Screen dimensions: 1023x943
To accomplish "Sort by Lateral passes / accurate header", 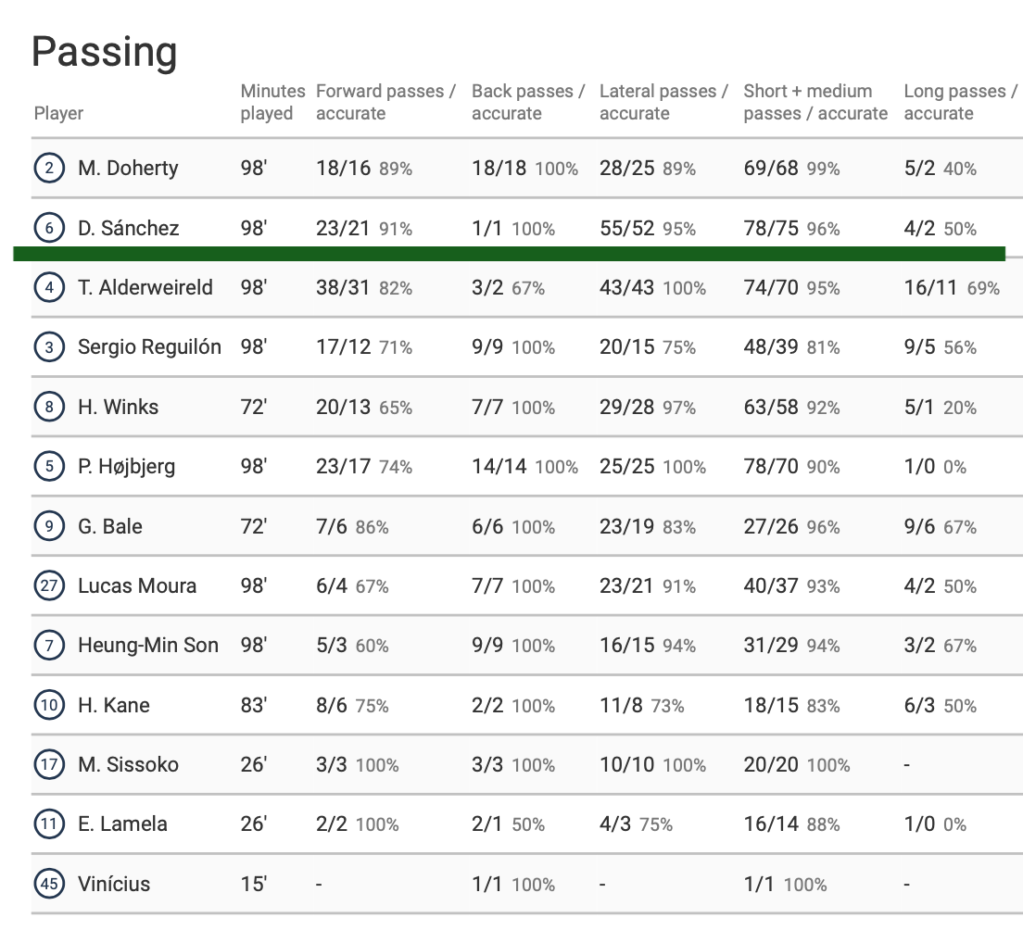I will tap(663, 102).
